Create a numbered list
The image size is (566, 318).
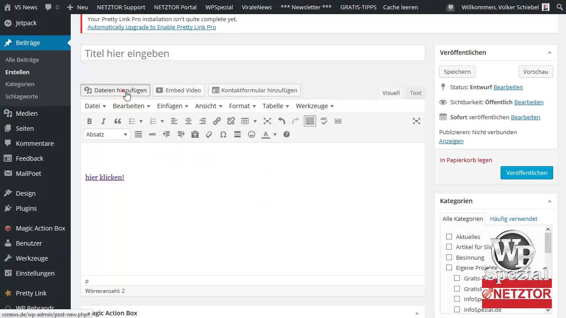point(153,121)
